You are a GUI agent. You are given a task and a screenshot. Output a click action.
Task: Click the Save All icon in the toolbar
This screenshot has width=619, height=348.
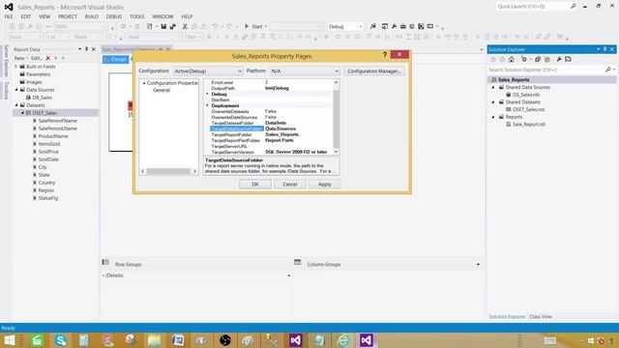172,26
